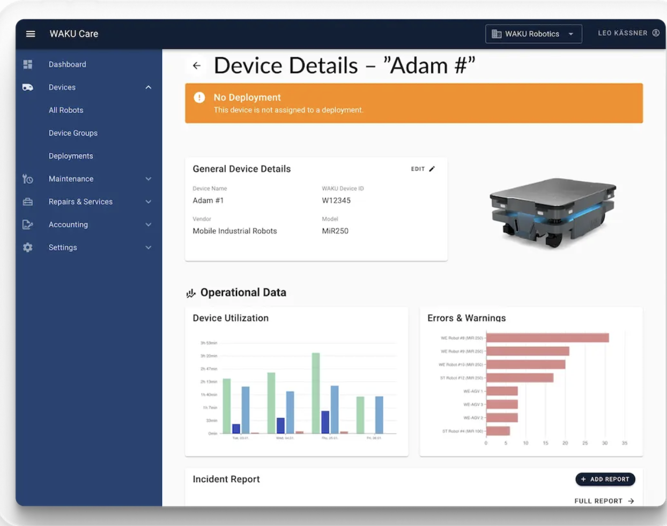This screenshot has width=667, height=526.
Task: Click the Repairs & Services toolbox icon
Action: pos(28,202)
